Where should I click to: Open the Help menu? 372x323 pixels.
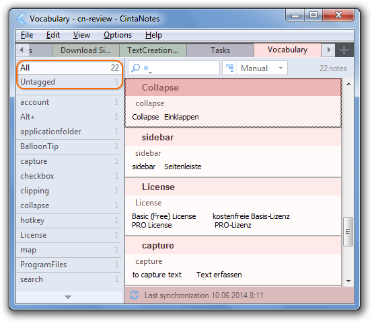tap(154, 35)
